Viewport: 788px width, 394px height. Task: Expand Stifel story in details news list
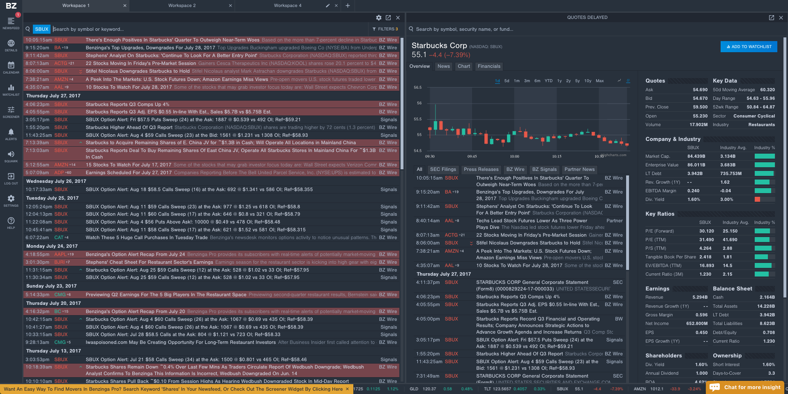coord(471,243)
